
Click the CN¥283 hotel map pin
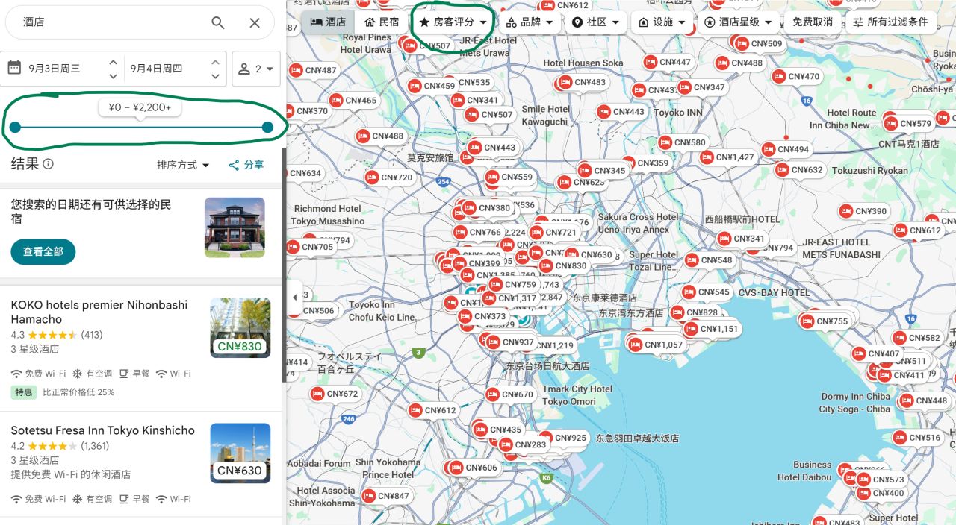click(524, 445)
